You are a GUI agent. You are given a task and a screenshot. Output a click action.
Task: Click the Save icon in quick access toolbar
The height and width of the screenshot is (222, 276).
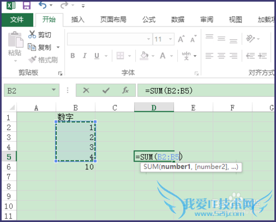[26, 6]
